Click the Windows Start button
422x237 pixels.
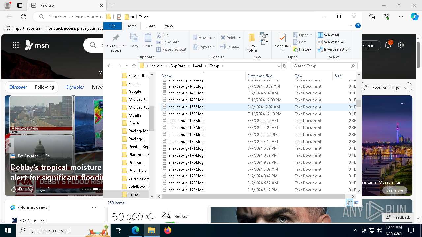[8, 230]
